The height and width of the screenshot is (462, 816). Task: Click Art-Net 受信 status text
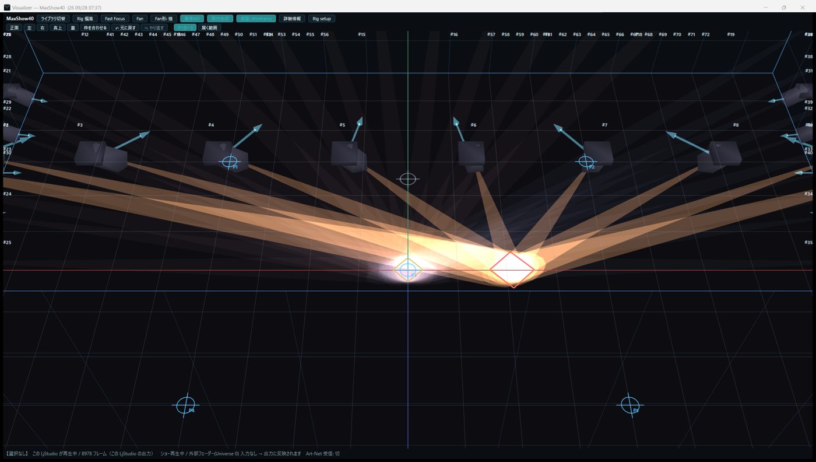(323, 453)
